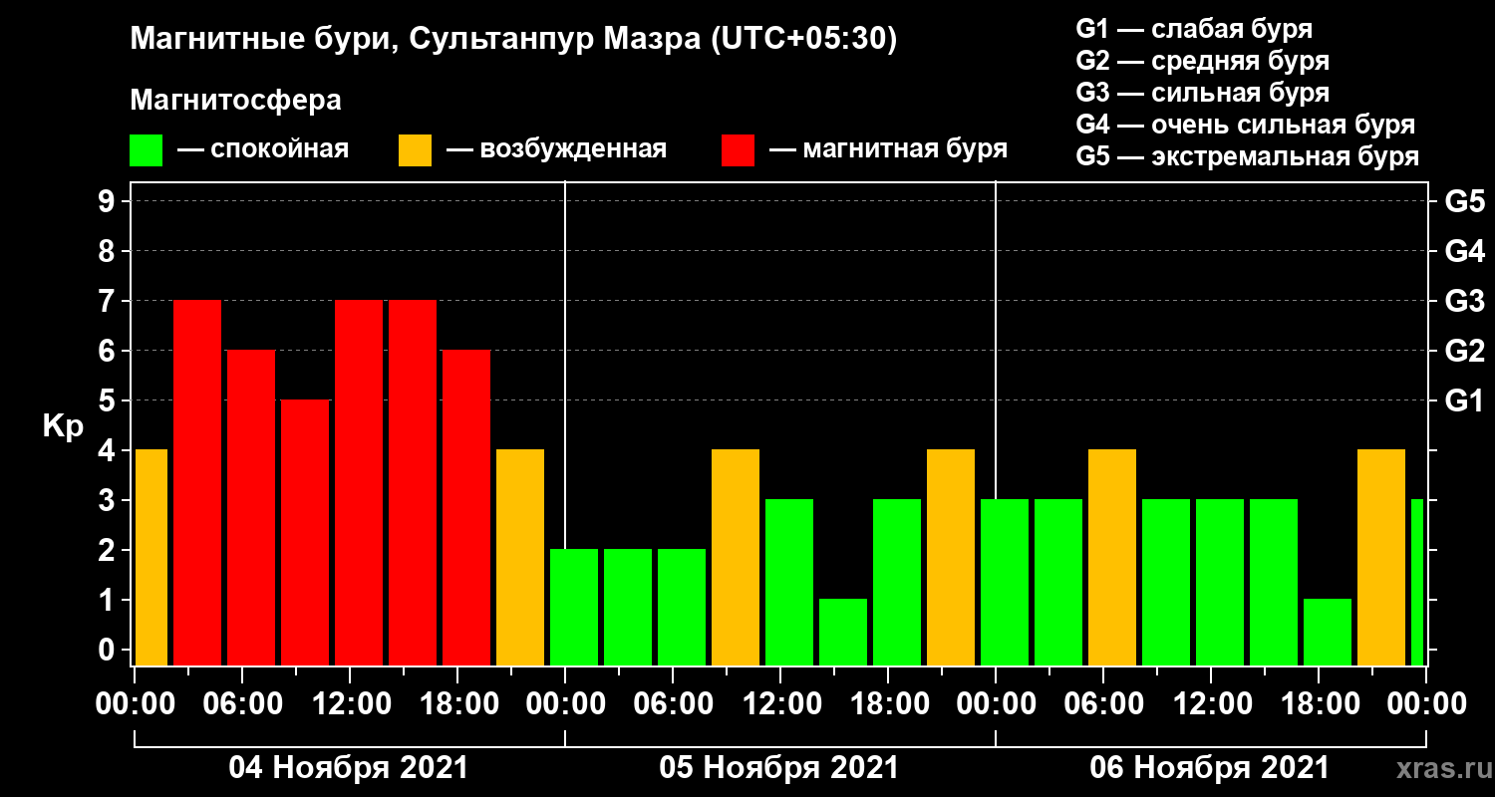The width and height of the screenshot is (1495, 797).
Task: Click the 'G1' label on right axis
Action: 1464,401
